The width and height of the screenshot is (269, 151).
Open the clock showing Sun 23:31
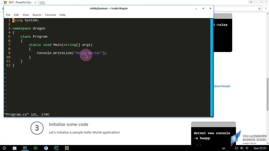260,148
